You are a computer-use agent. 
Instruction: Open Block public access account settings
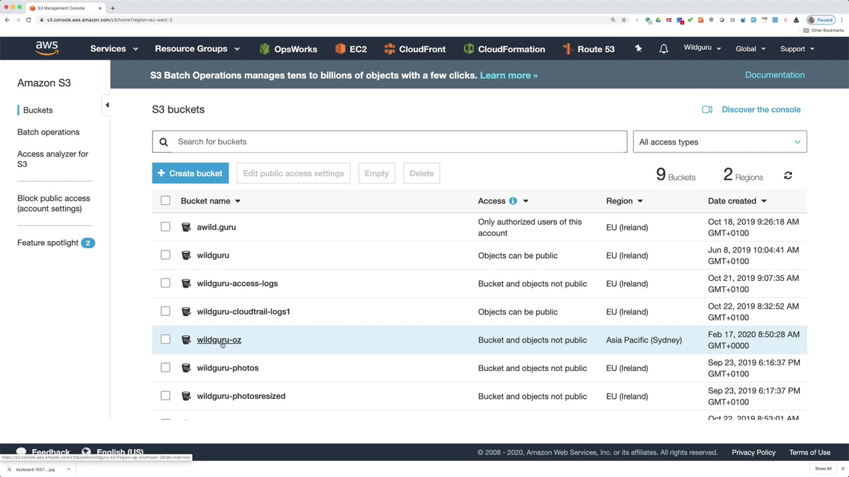54,203
